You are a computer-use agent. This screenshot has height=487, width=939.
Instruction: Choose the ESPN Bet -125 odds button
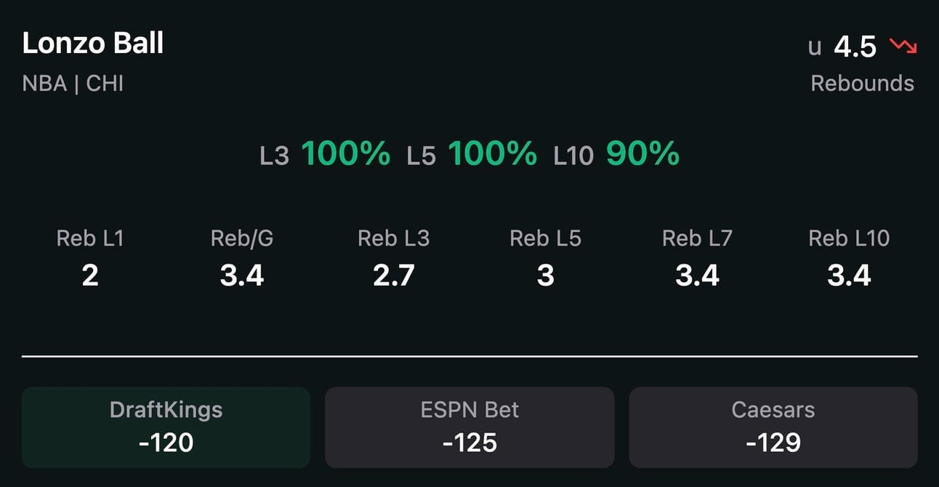pos(469,427)
